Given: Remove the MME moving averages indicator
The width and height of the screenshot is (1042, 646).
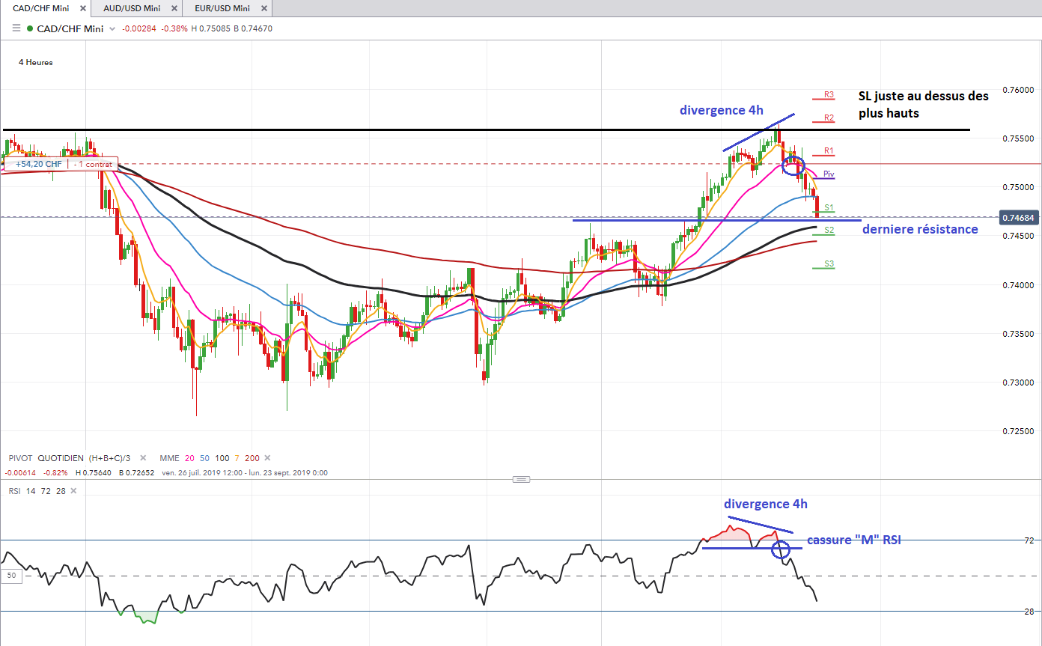Looking at the screenshot, I should (267, 458).
